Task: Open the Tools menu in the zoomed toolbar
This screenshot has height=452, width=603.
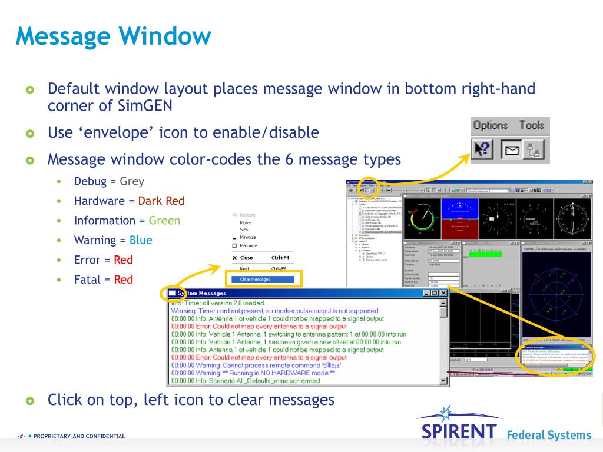Action: (532, 125)
